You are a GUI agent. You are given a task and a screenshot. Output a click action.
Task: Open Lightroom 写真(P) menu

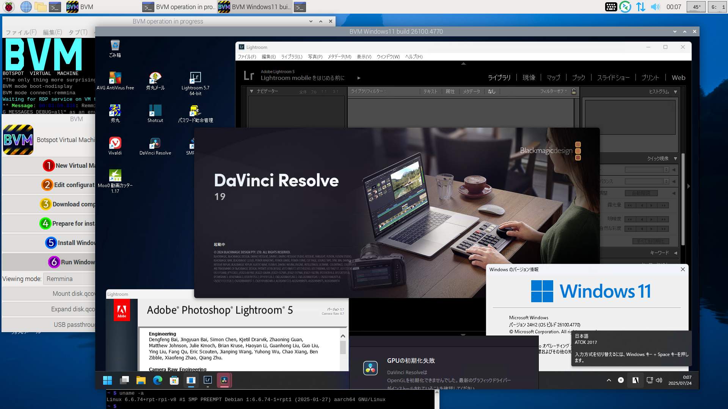tap(315, 56)
